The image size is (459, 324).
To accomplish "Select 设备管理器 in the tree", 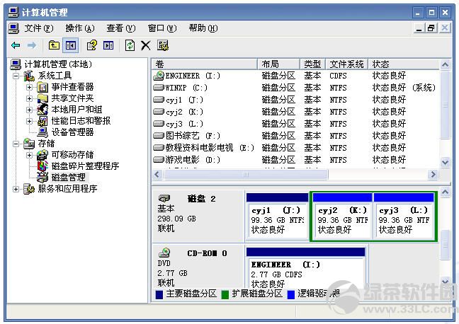I will tap(72, 132).
